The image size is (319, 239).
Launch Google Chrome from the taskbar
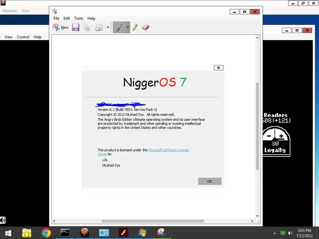[x=46, y=233]
